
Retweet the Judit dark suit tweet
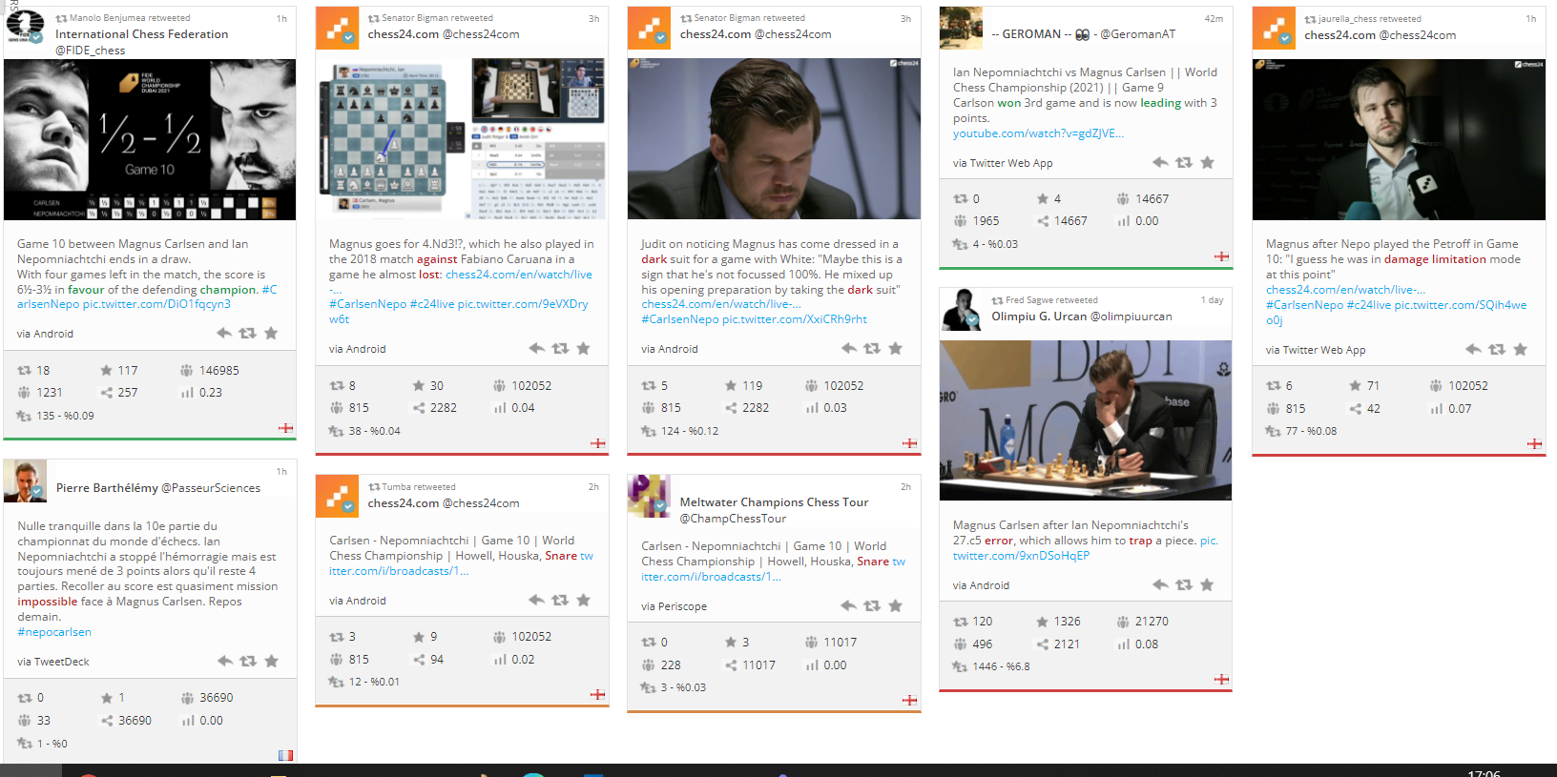tap(872, 348)
